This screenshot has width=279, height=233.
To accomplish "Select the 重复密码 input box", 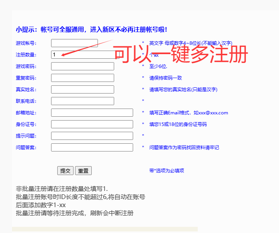I will tap(82, 78).
